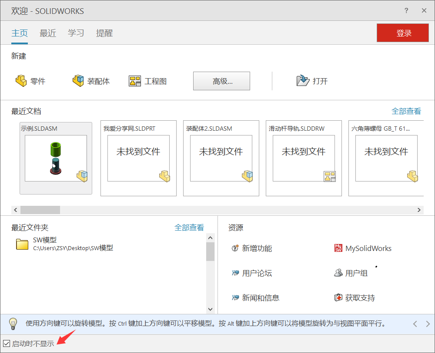This screenshot has height=353, width=435.
Task: Open the MySolidWorks resource link
Action: 363,248
